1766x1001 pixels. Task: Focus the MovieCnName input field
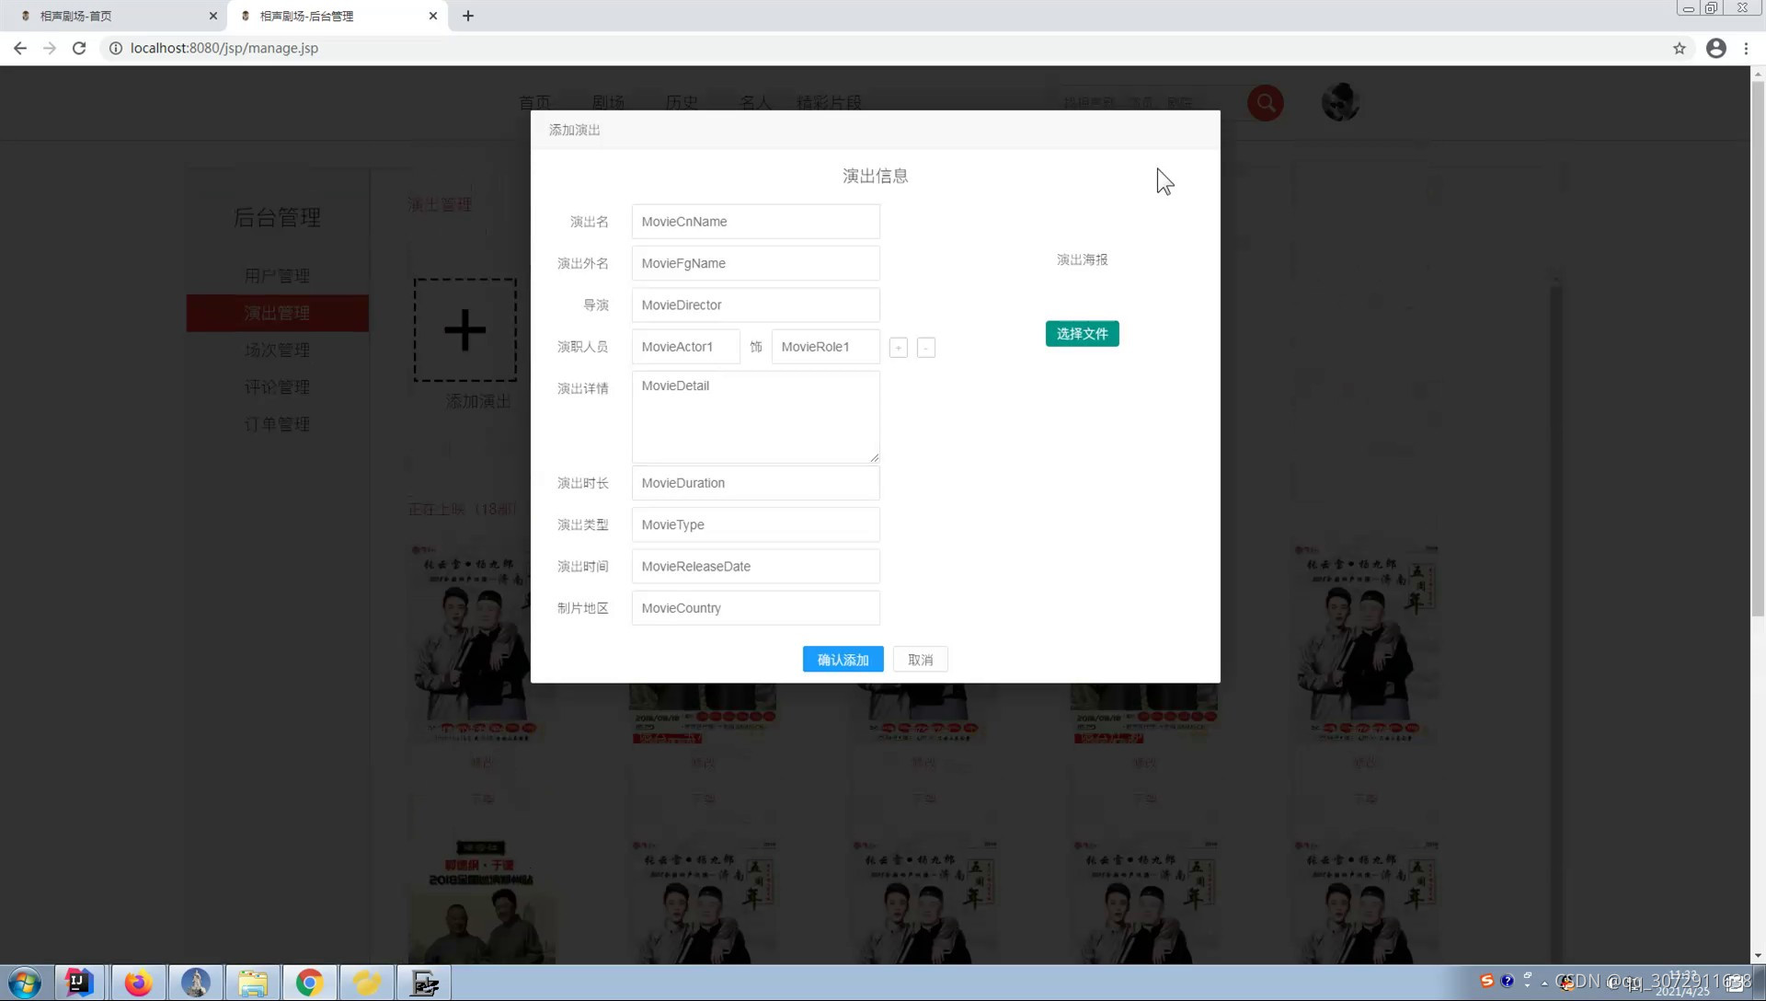pyautogui.click(x=755, y=222)
